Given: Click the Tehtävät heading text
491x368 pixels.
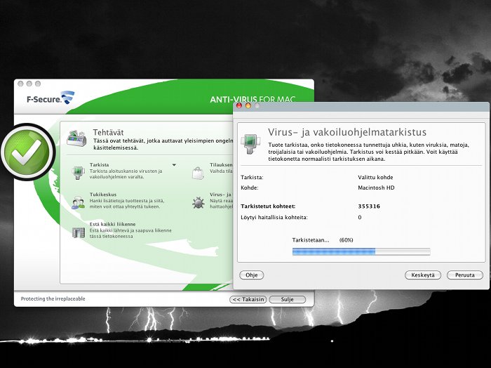Looking at the screenshot, I should (x=108, y=132).
